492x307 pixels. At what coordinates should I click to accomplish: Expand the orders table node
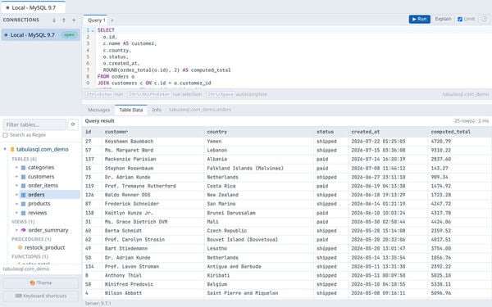pyautogui.click(x=16, y=195)
